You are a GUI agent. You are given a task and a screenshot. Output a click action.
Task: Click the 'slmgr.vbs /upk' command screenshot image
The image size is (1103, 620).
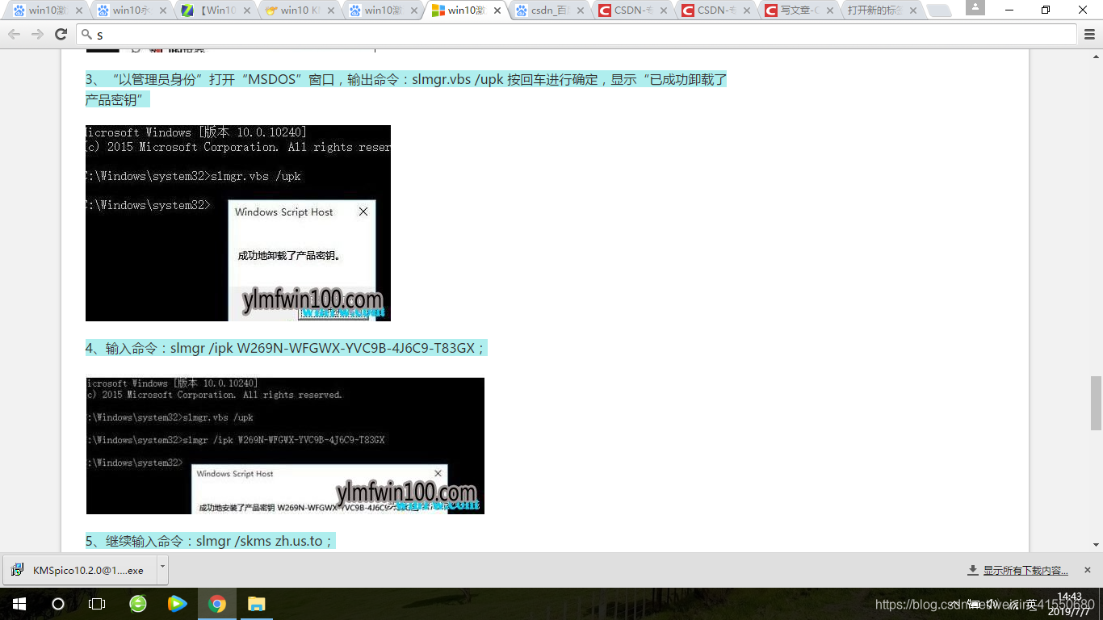pyautogui.click(x=238, y=223)
